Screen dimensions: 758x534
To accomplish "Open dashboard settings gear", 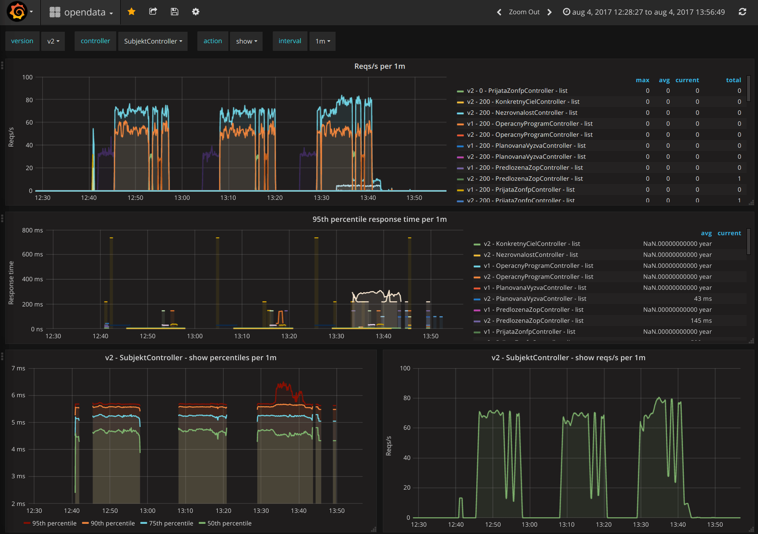I will point(196,12).
